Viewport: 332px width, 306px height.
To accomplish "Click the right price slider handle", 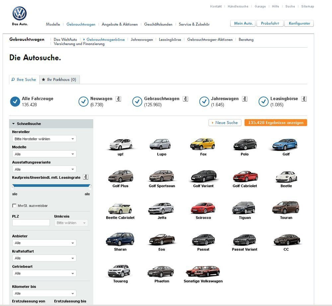I will [x=90, y=187].
